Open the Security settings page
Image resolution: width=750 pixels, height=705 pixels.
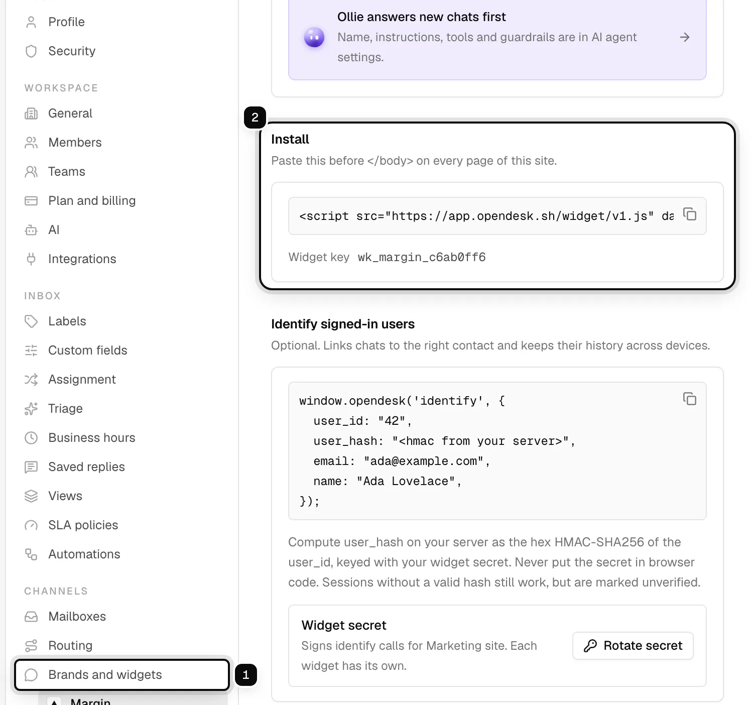[121, 51]
